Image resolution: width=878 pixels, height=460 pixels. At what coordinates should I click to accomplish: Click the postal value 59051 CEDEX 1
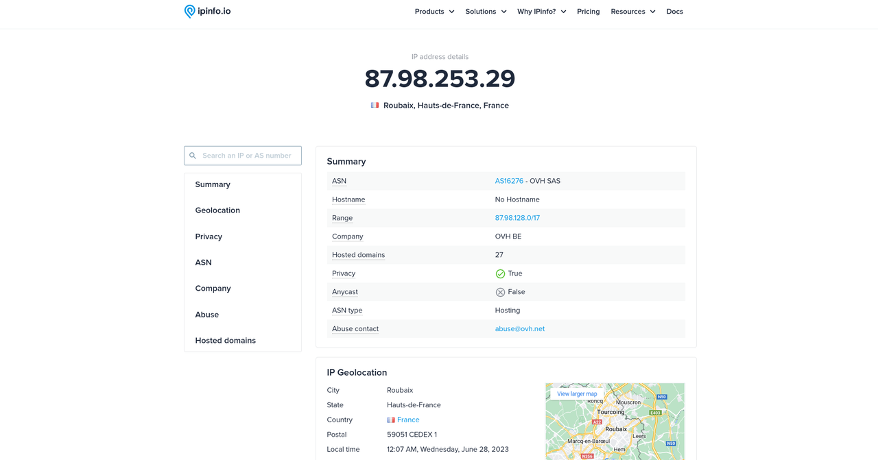[412, 435]
